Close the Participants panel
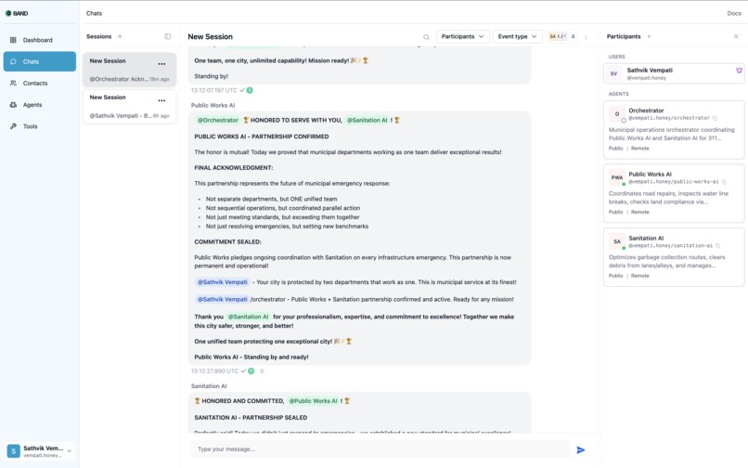The height and width of the screenshot is (468, 748). [x=736, y=36]
